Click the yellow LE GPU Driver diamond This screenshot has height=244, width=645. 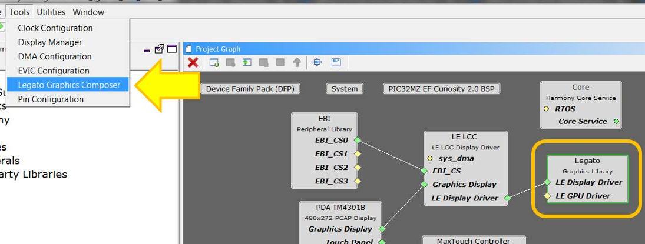547,196
